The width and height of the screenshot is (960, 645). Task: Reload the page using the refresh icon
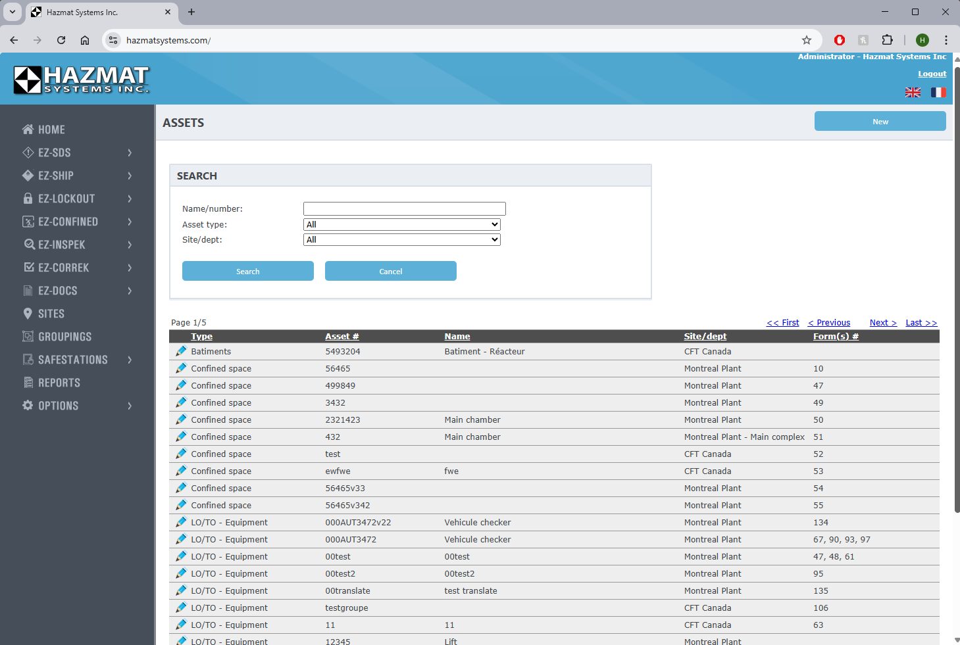click(61, 40)
